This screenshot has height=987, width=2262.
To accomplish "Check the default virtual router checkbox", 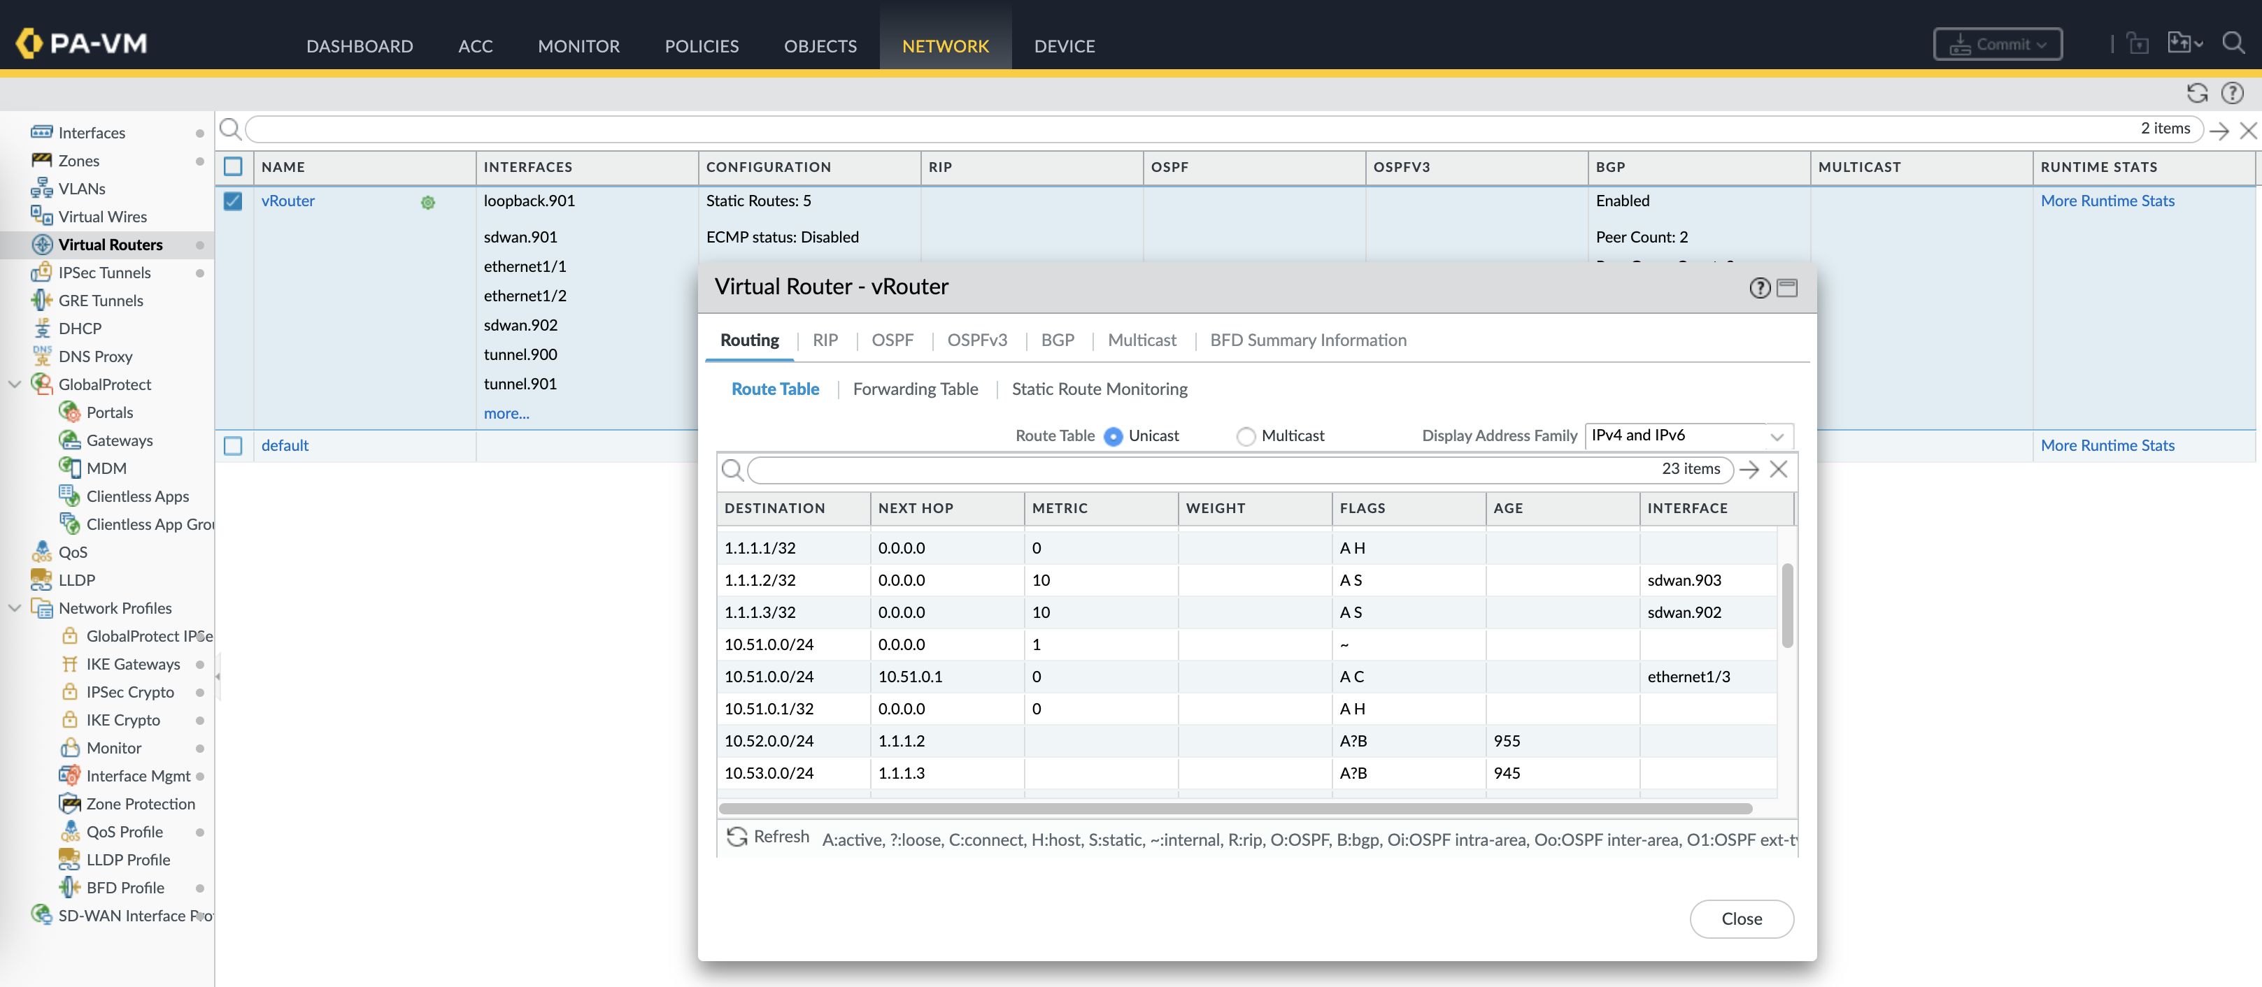I will point(233,446).
